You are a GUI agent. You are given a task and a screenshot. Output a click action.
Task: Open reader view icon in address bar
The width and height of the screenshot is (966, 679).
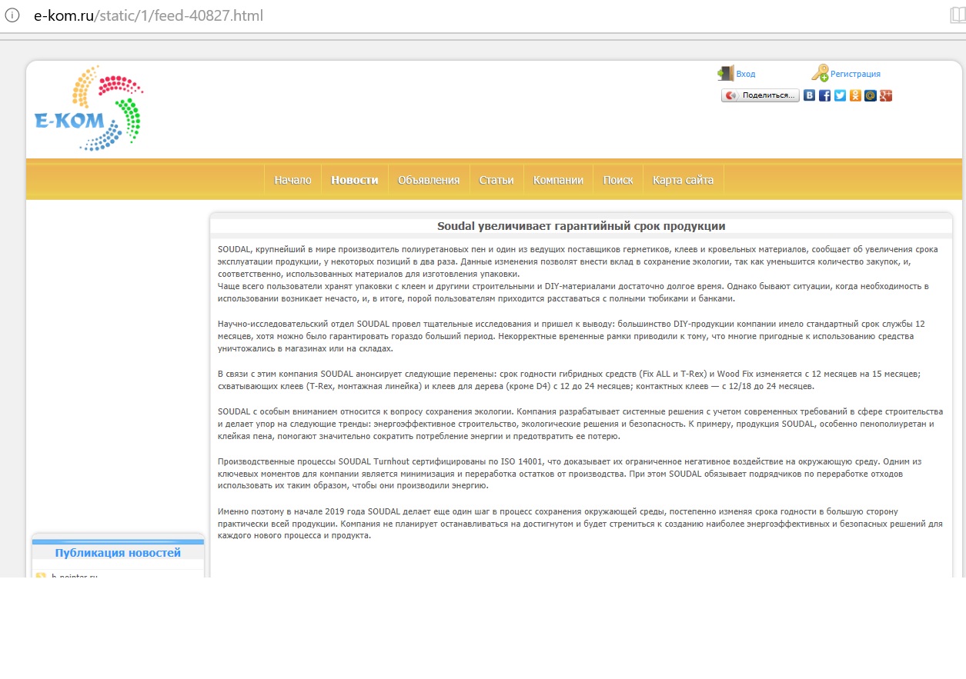[x=958, y=15]
